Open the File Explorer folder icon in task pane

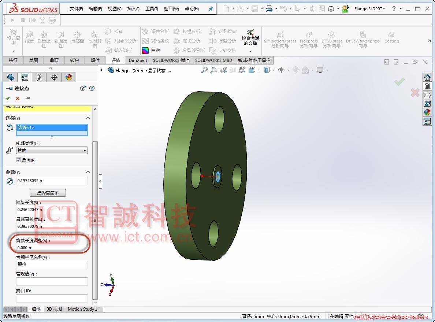[427, 95]
